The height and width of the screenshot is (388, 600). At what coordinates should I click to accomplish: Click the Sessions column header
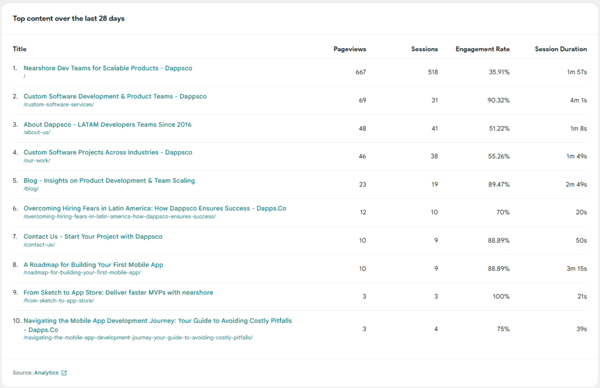click(x=424, y=49)
